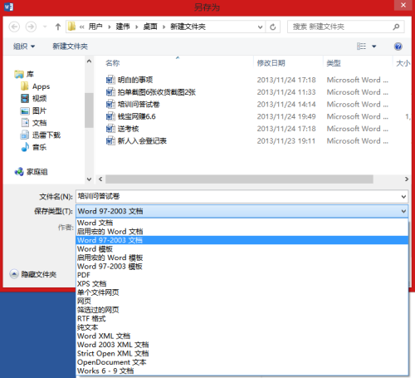The image size is (415, 378).
Task: Choose Strict Open XML 文档 file type
Action: click(242, 354)
